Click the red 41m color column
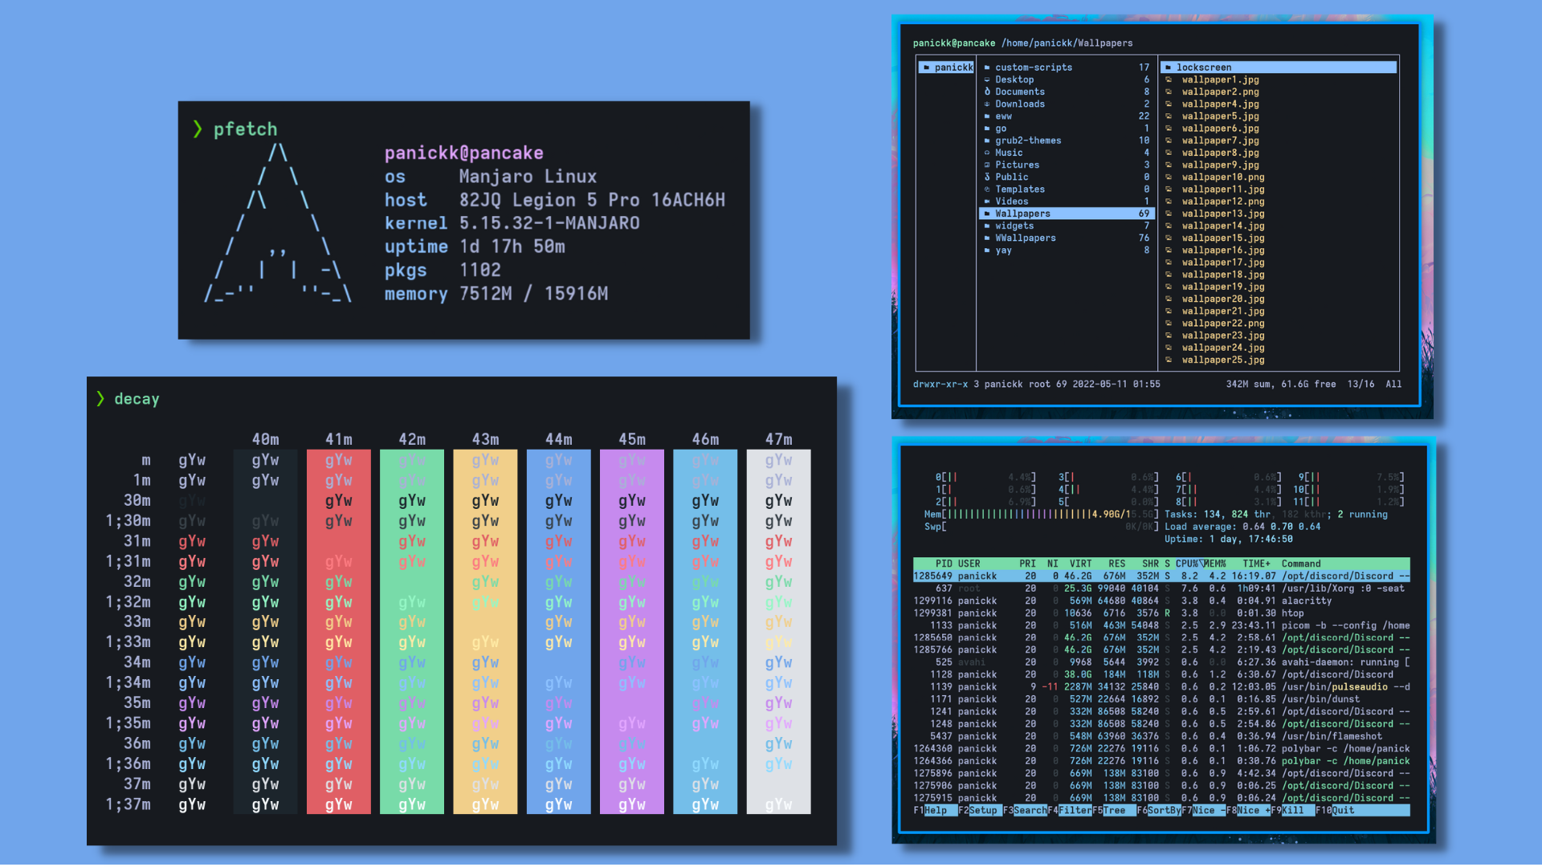The image size is (1542, 867). point(338,631)
